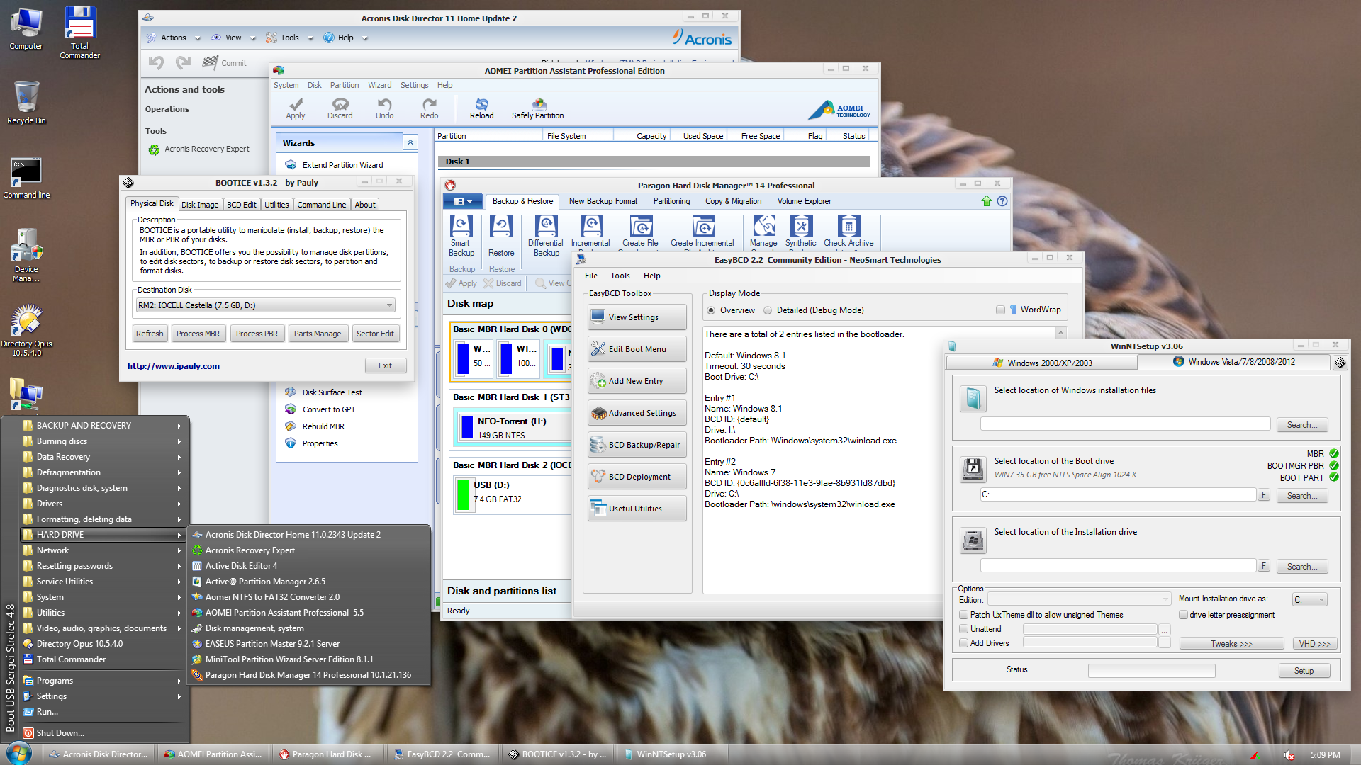Image resolution: width=1361 pixels, height=765 pixels.
Task: Click Paragon home arrow icon
Action: pyautogui.click(x=986, y=201)
